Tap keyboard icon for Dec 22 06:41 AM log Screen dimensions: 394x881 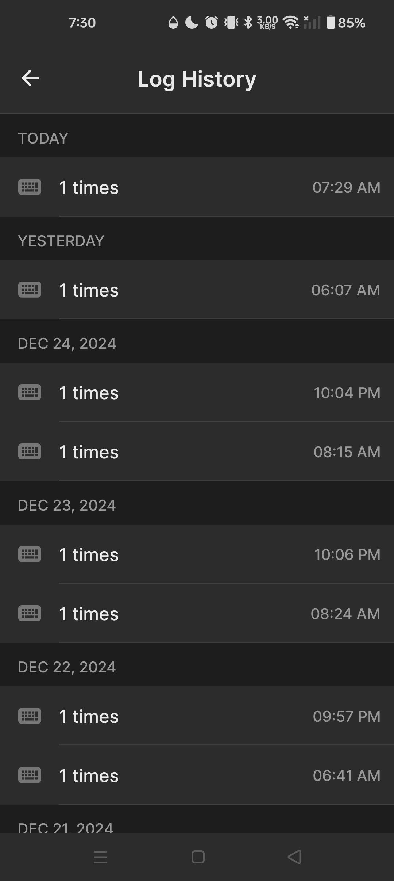pos(30,775)
